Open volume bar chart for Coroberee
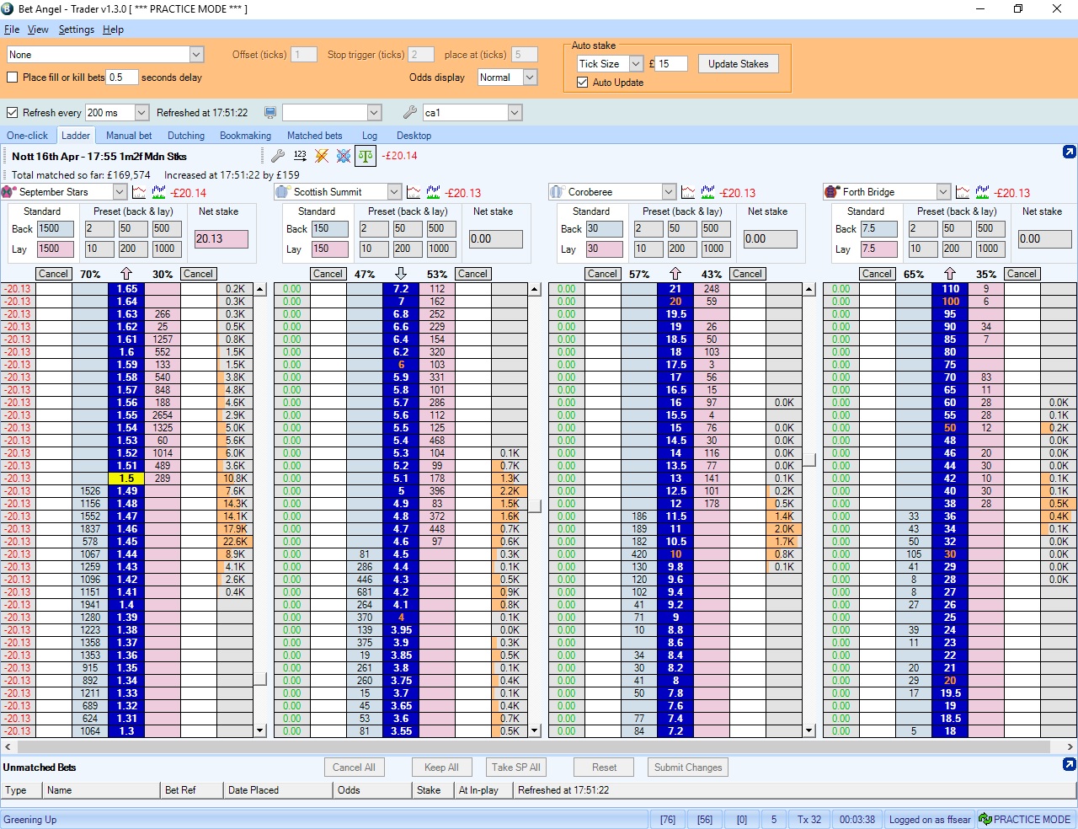 click(x=708, y=192)
